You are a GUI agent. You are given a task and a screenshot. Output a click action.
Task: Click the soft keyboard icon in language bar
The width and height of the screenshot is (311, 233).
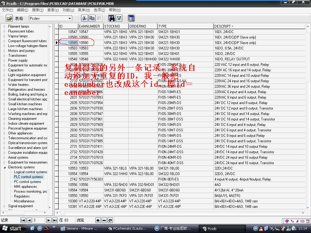(302, 221)
